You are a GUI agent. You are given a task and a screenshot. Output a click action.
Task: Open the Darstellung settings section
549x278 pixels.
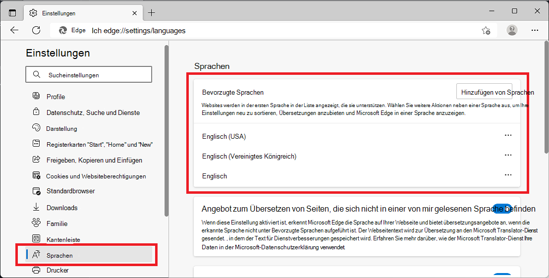click(61, 129)
